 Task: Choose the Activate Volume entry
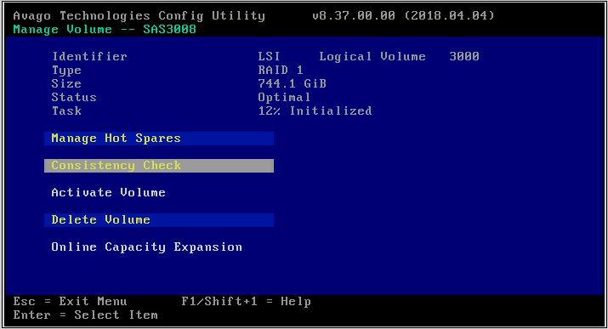[108, 193]
